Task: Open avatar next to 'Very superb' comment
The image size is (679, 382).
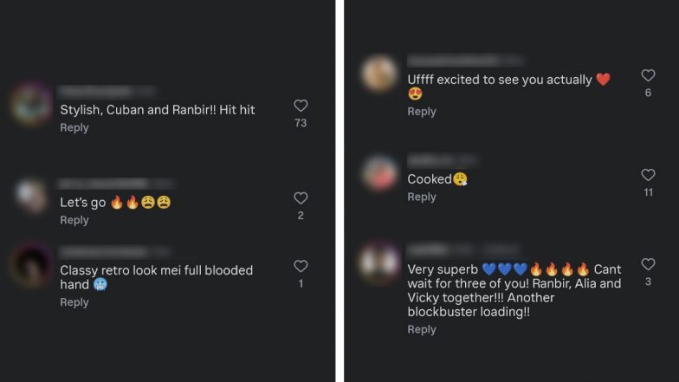Action: [x=379, y=262]
